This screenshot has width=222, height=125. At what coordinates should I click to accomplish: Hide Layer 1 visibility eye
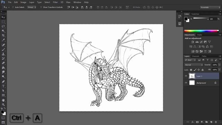(186, 76)
